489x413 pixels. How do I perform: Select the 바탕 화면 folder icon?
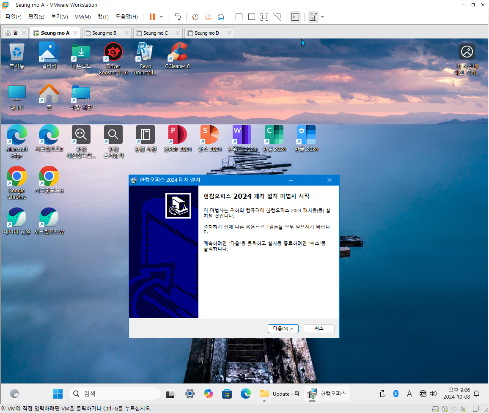pos(81,98)
